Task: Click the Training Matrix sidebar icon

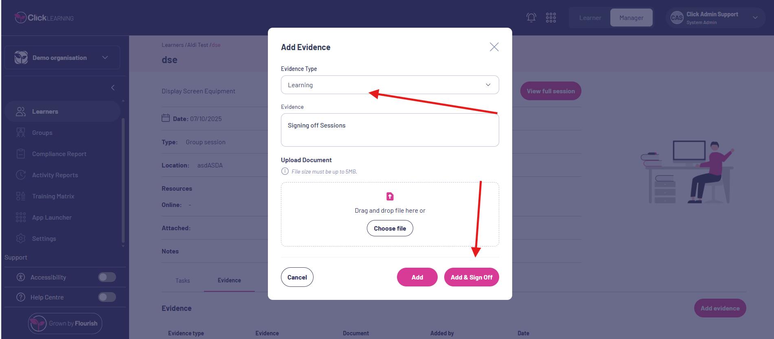Action: (21, 196)
